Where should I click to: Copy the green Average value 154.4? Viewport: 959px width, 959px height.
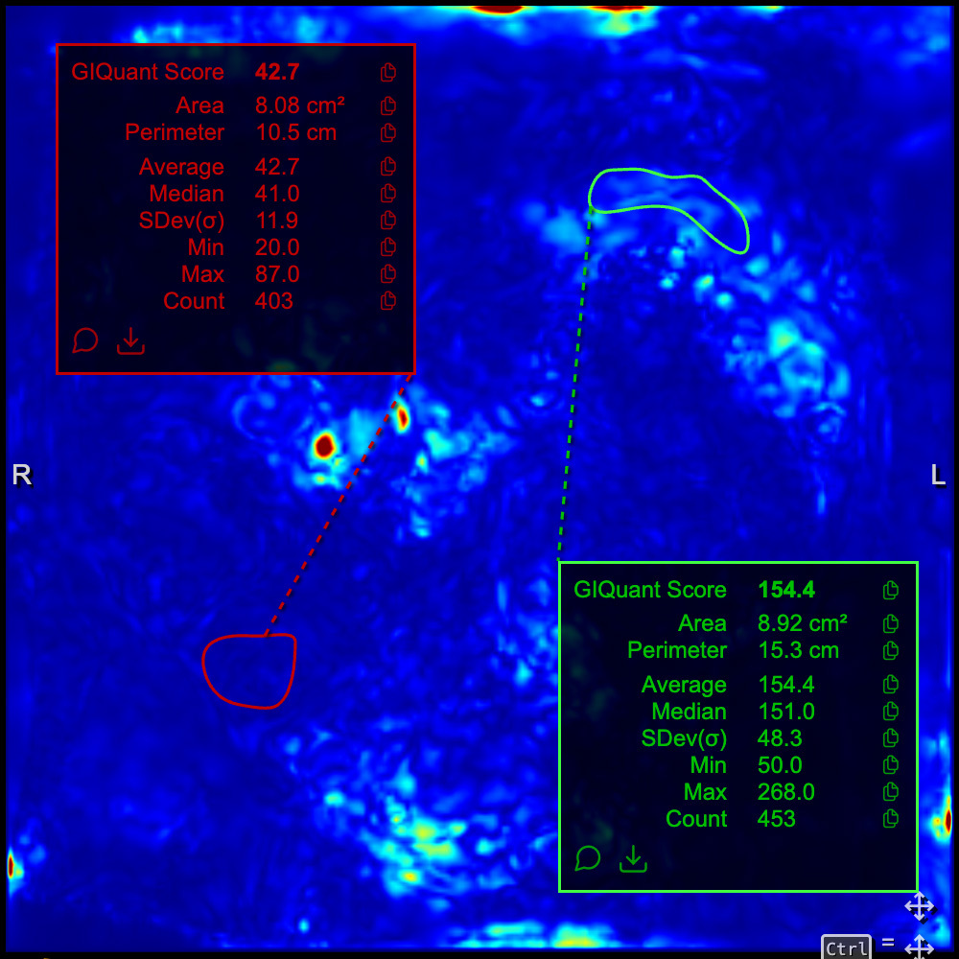coord(890,686)
